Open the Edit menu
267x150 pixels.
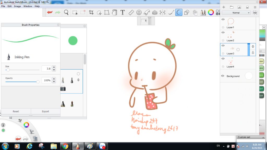[x=10, y=6]
